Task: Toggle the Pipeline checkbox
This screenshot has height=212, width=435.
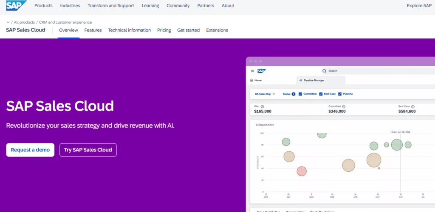Action: coord(340,94)
